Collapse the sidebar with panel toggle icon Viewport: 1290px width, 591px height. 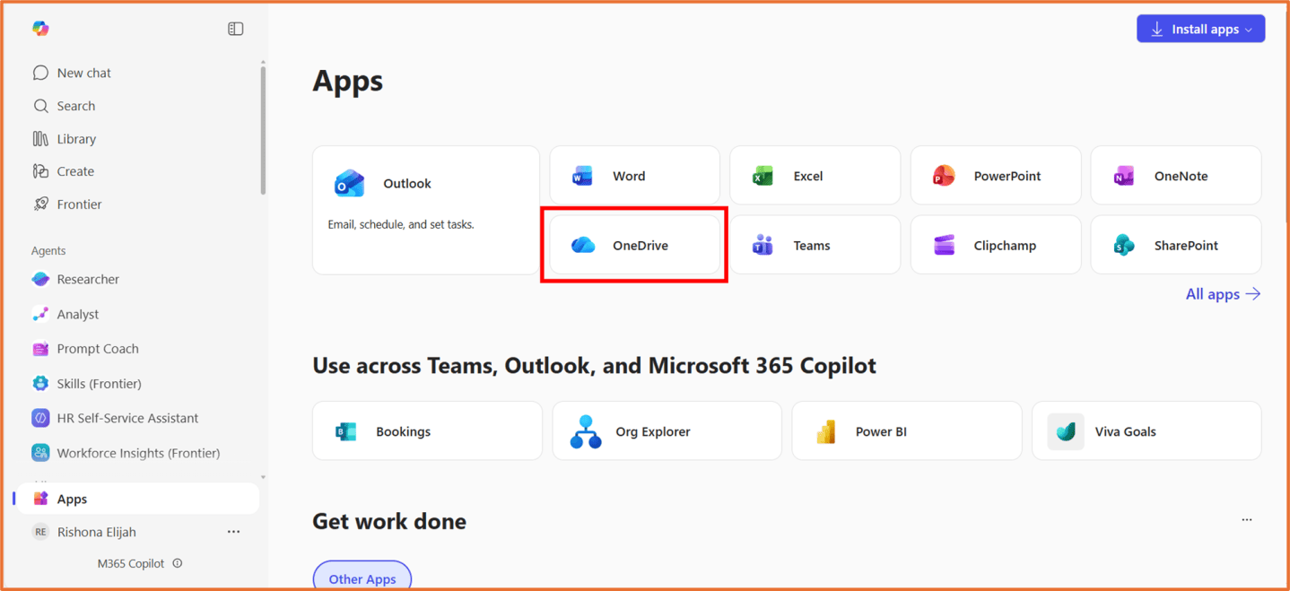tap(236, 29)
